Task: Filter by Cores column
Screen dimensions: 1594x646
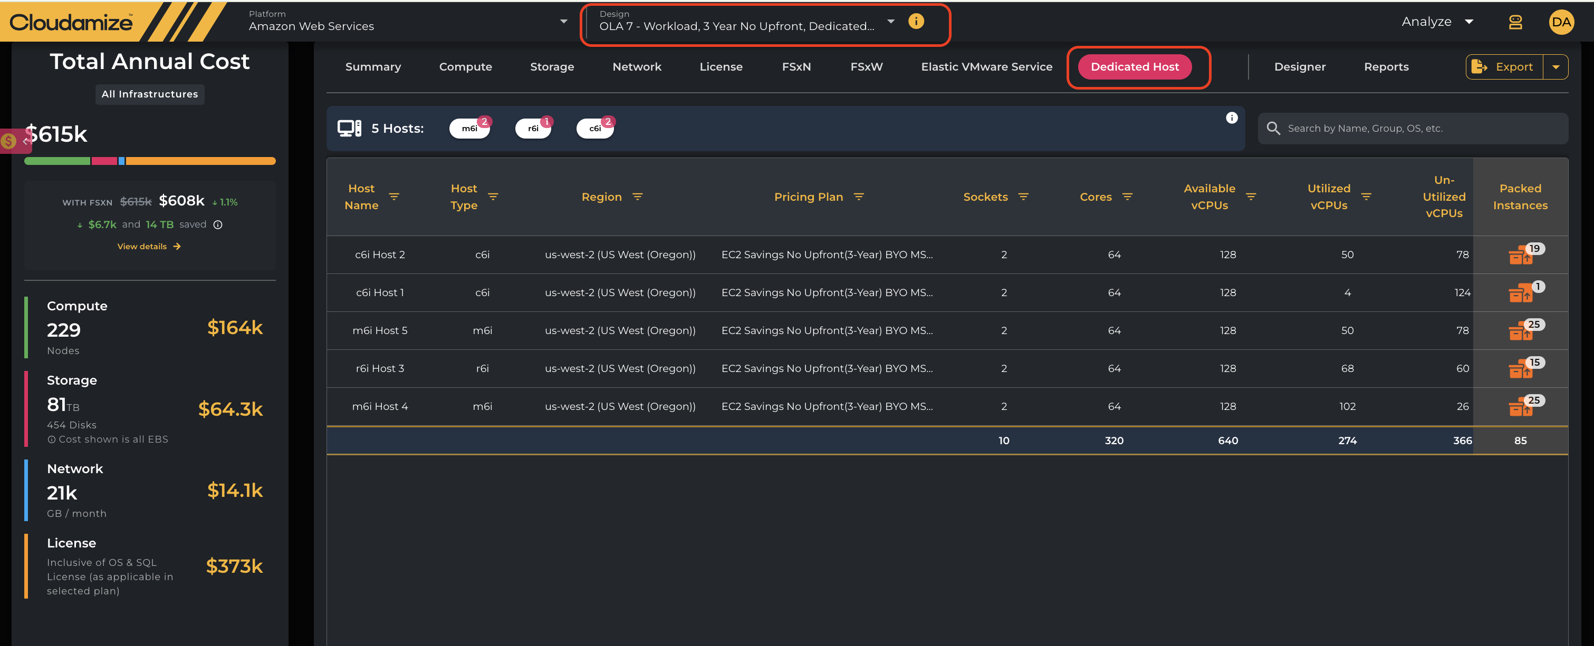Action: (1127, 197)
